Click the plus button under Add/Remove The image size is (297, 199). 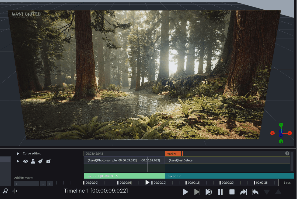[x=50, y=184]
